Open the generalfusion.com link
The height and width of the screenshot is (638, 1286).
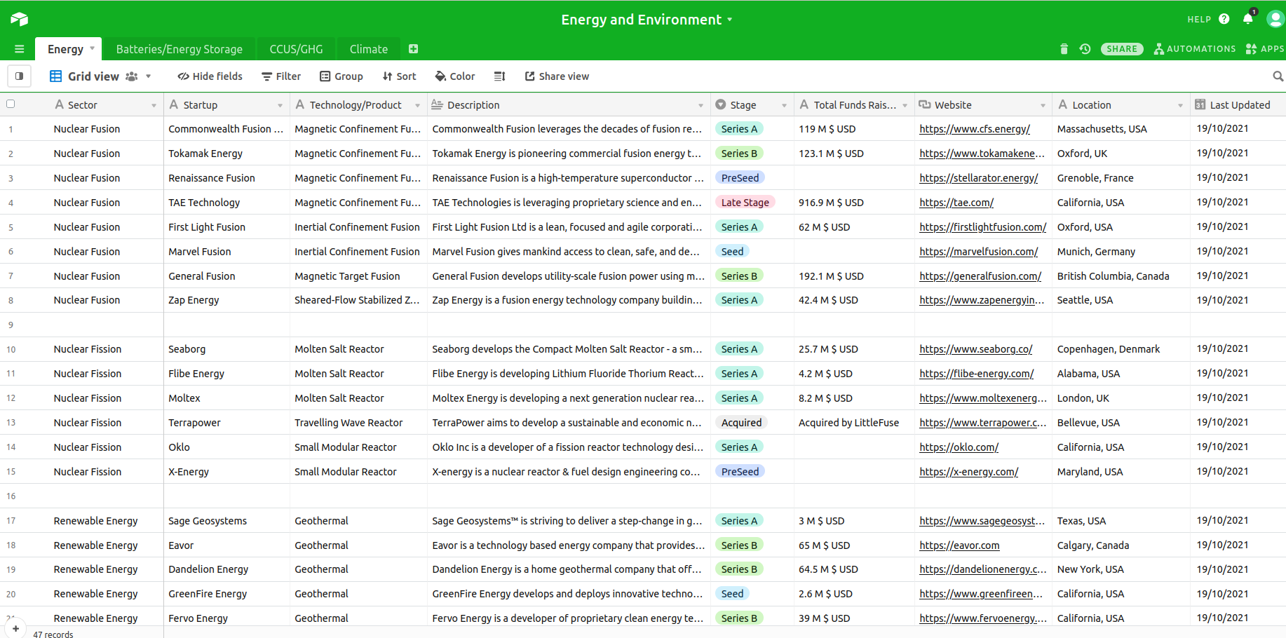(980, 276)
